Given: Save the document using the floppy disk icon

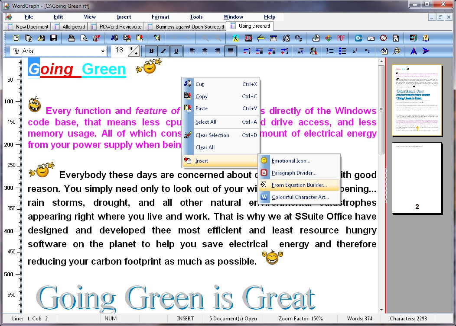Looking at the screenshot, I should tap(53, 38).
